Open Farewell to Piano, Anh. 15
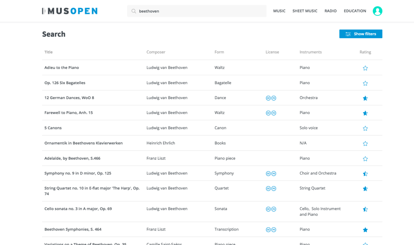Screen dimensions: 414x245 [69, 112]
